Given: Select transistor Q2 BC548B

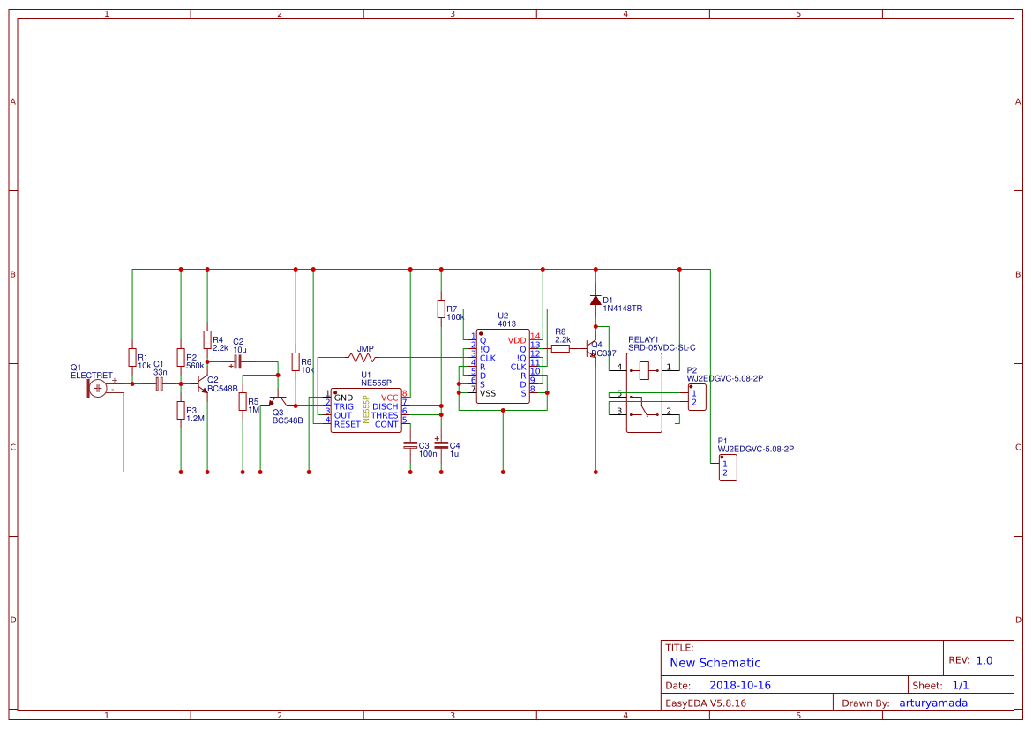Looking at the screenshot, I should click(x=201, y=385).
